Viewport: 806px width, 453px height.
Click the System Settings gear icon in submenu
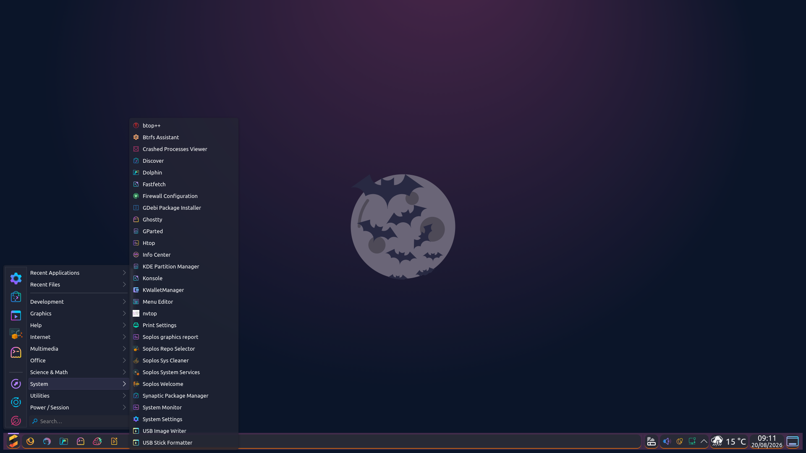coord(136,419)
